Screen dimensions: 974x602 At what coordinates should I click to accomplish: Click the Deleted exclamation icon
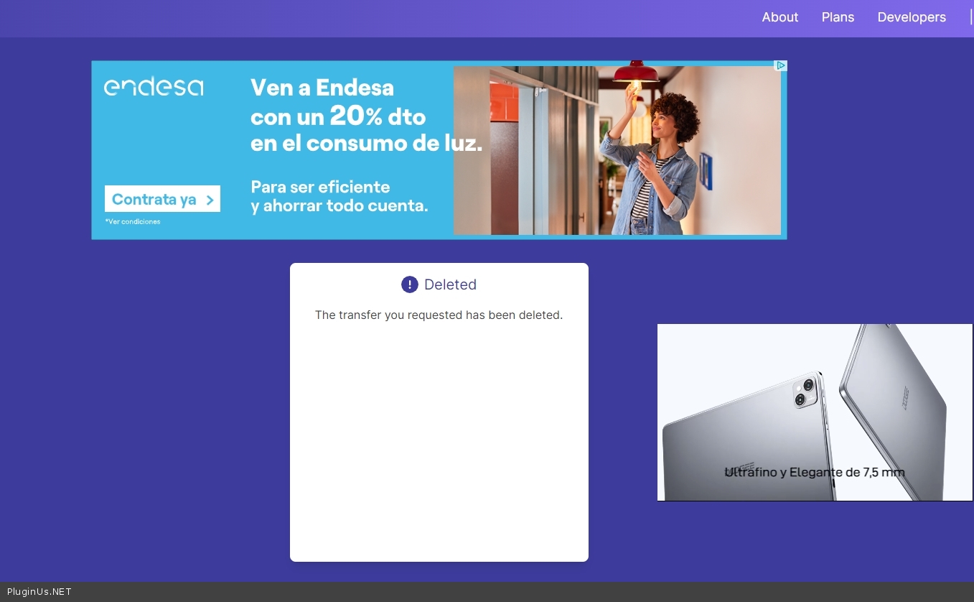409,284
